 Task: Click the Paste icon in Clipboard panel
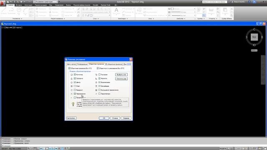pyautogui.click(x=225, y=11)
